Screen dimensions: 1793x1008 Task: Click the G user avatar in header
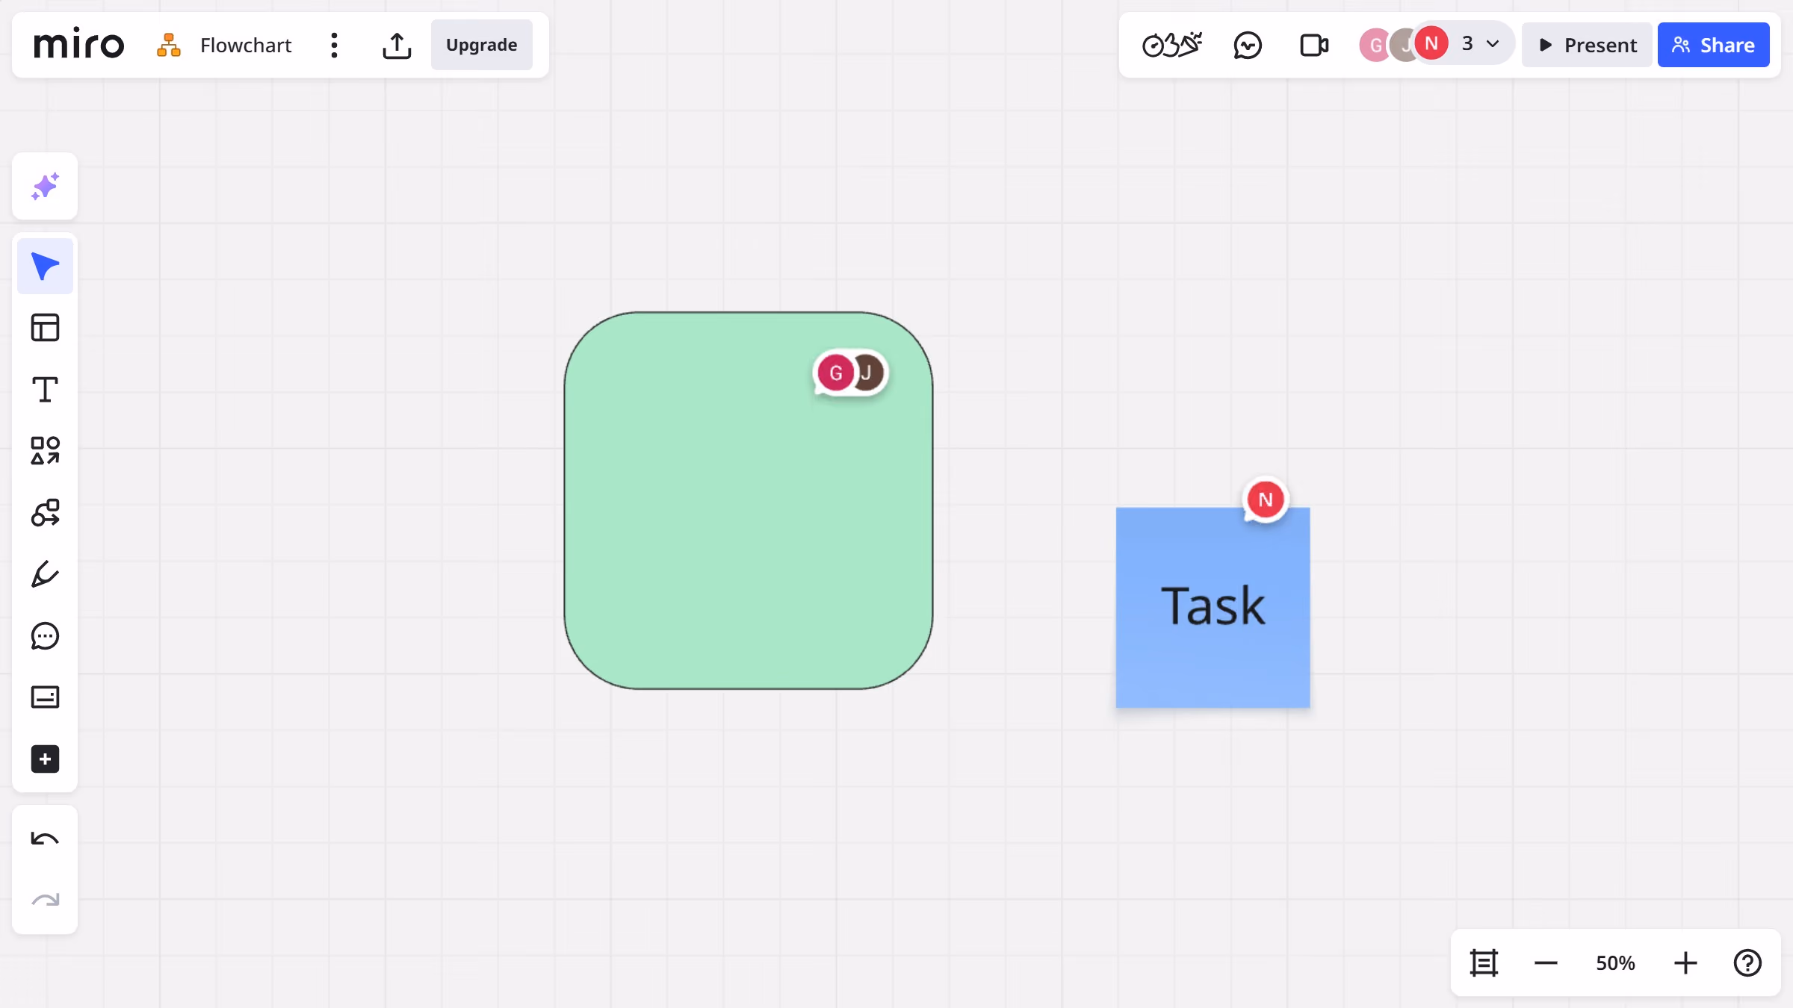point(1375,45)
